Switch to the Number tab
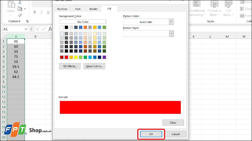This screenshot has height=141, width=252. coord(62,9)
